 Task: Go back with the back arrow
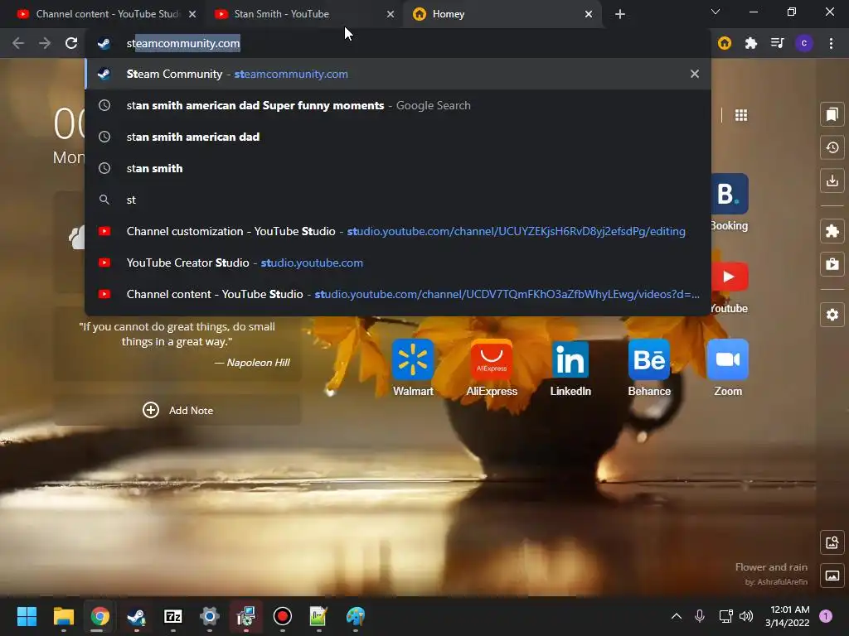click(x=18, y=43)
